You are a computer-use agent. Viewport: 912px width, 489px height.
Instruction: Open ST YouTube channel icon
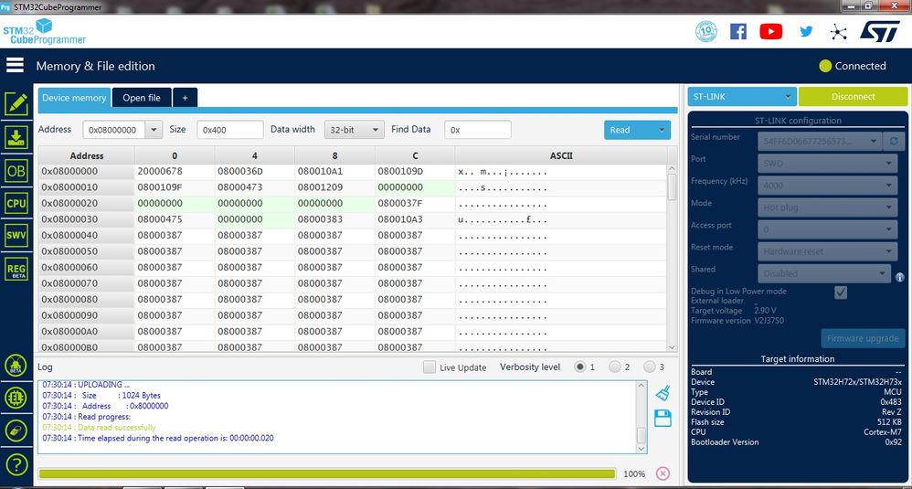pyautogui.click(x=770, y=31)
